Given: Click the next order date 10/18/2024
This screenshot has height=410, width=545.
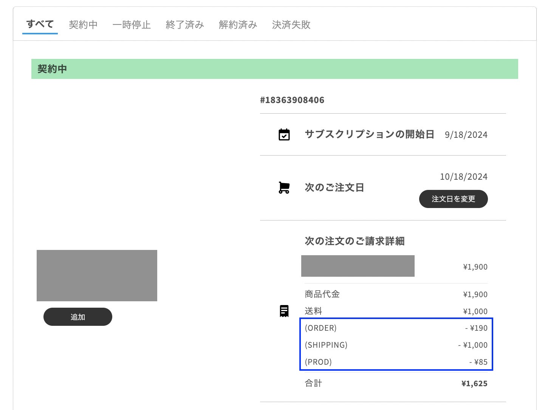Looking at the screenshot, I should point(464,177).
